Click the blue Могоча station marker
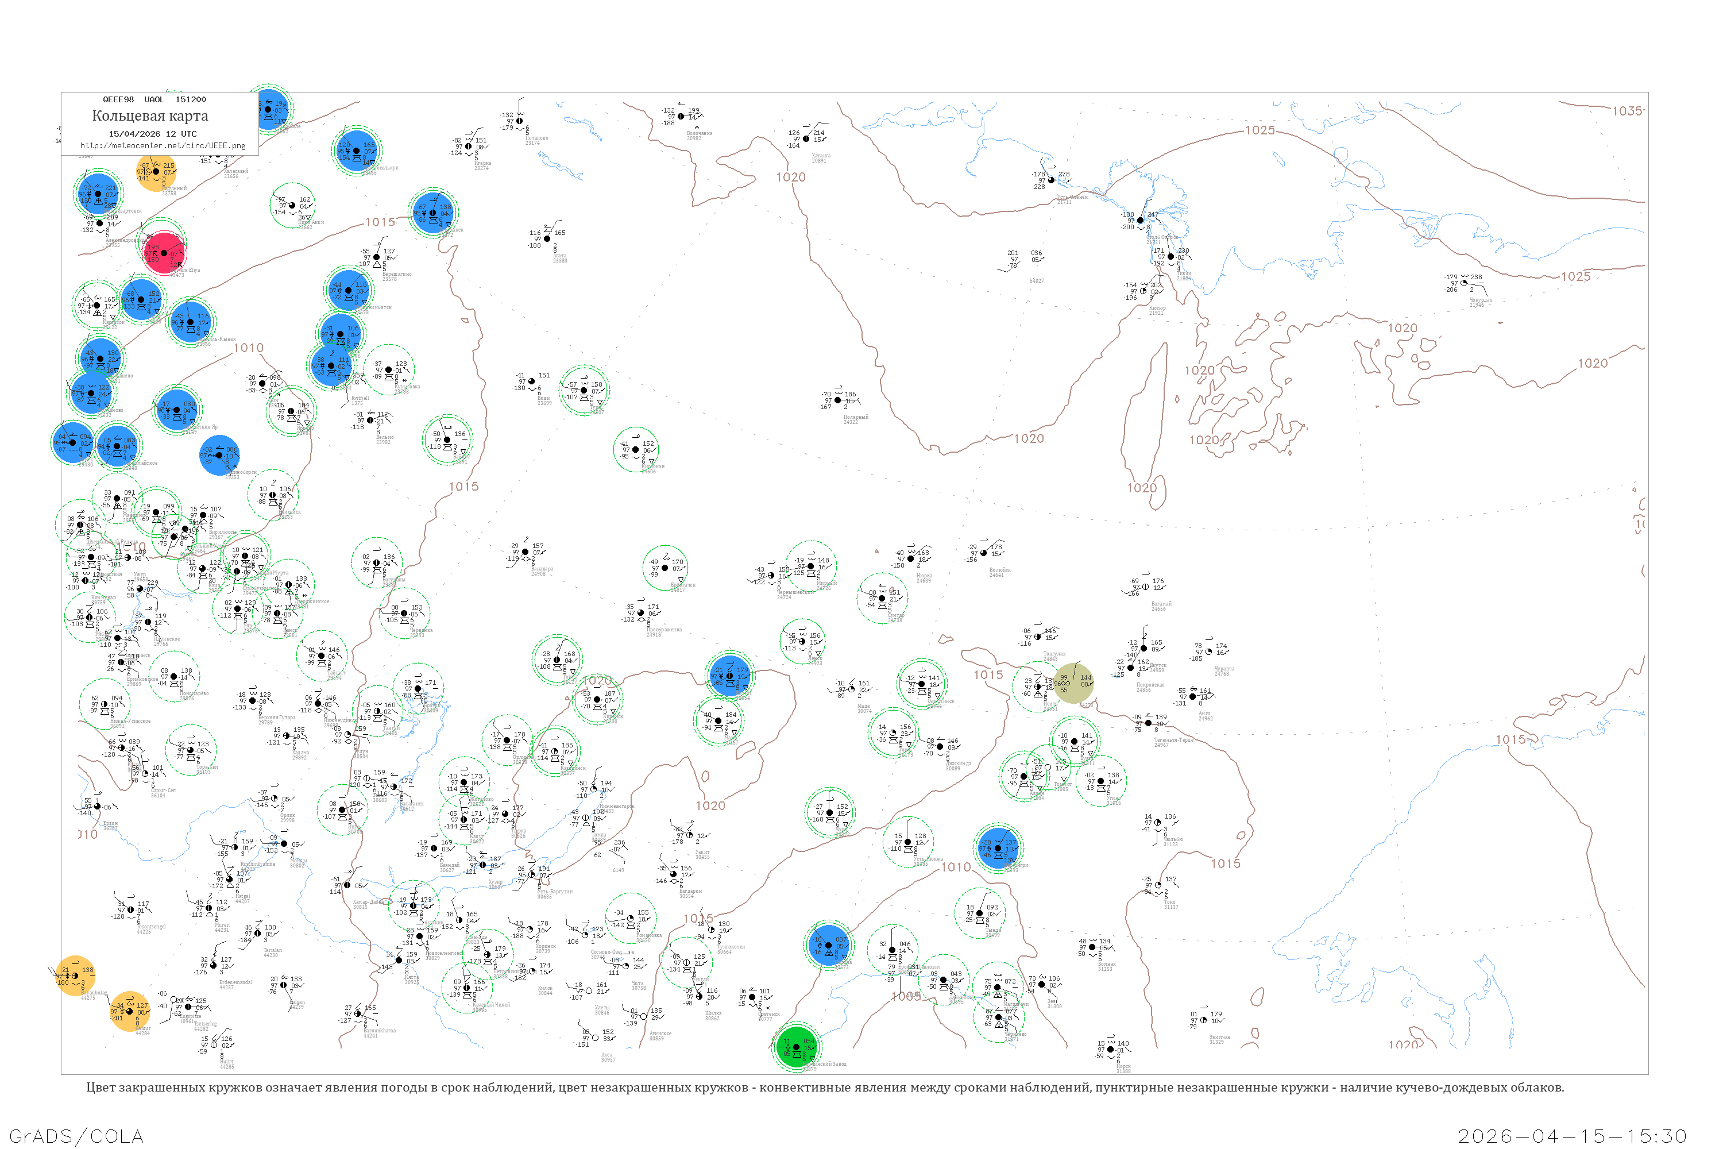 click(829, 945)
